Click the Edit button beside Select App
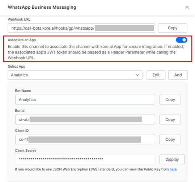 tap(156, 75)
